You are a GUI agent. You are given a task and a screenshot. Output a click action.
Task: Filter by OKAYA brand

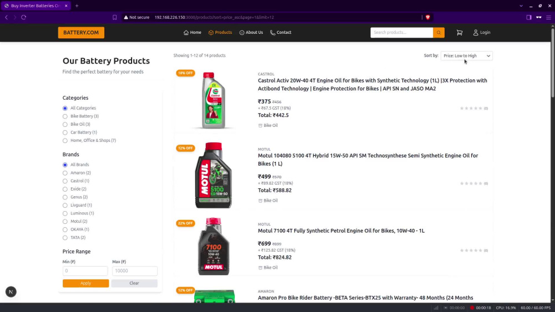point(65,229)
